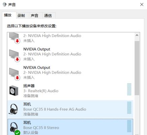Image resolution: width=147 pixels, height=135 pixels.
Task: Click the volume level meter for 扬声器
Action: (129, 89)
